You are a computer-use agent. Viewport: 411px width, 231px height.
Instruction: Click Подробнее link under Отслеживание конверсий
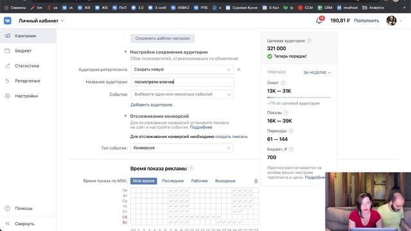tap(201, 127)
